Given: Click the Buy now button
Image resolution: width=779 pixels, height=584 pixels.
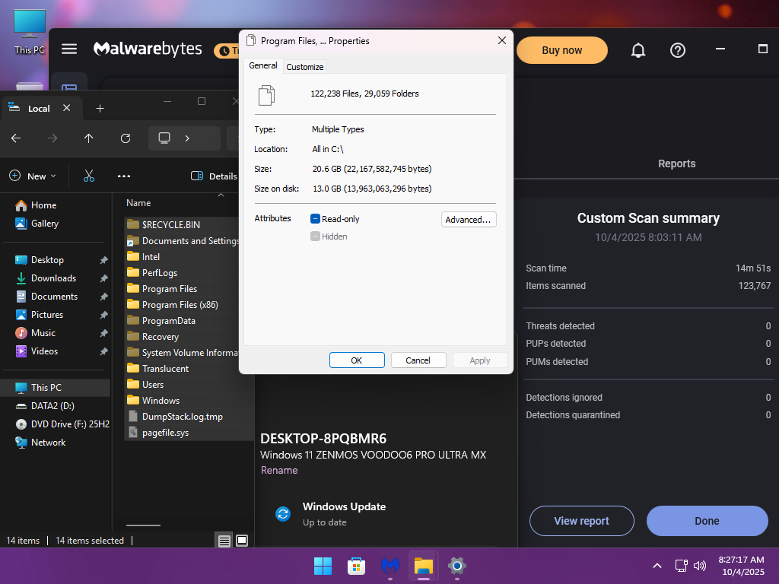Looking at the screenshot, I should click(x=562, y=50).
